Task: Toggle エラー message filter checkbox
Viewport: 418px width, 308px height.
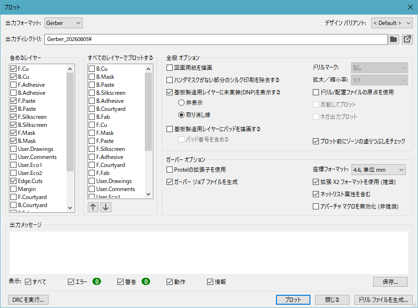Action: (71, 282)
